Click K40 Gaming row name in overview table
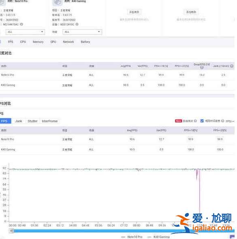 [x=8, y=85]
